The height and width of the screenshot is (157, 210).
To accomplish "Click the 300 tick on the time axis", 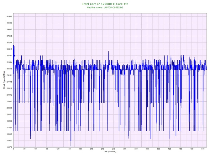I will 125,149.
